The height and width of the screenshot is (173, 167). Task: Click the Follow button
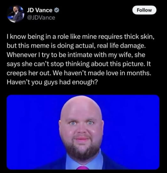coord(144,10)
